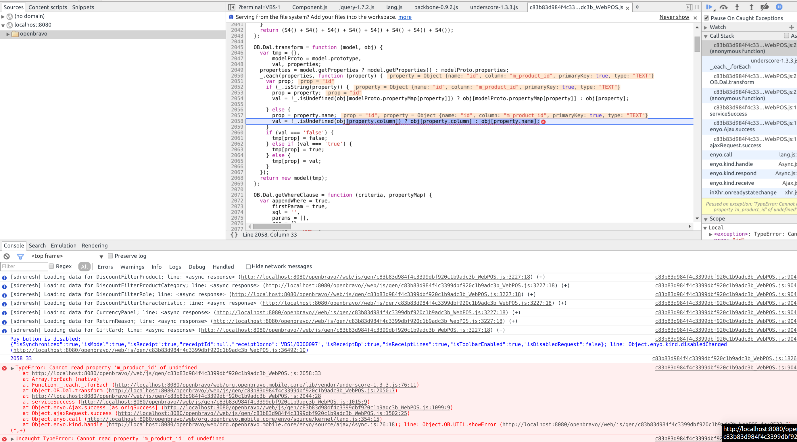Uncheck Pause On Caught Exceptions
Viewport: 797px width, 442px height.
click(707, 18)
